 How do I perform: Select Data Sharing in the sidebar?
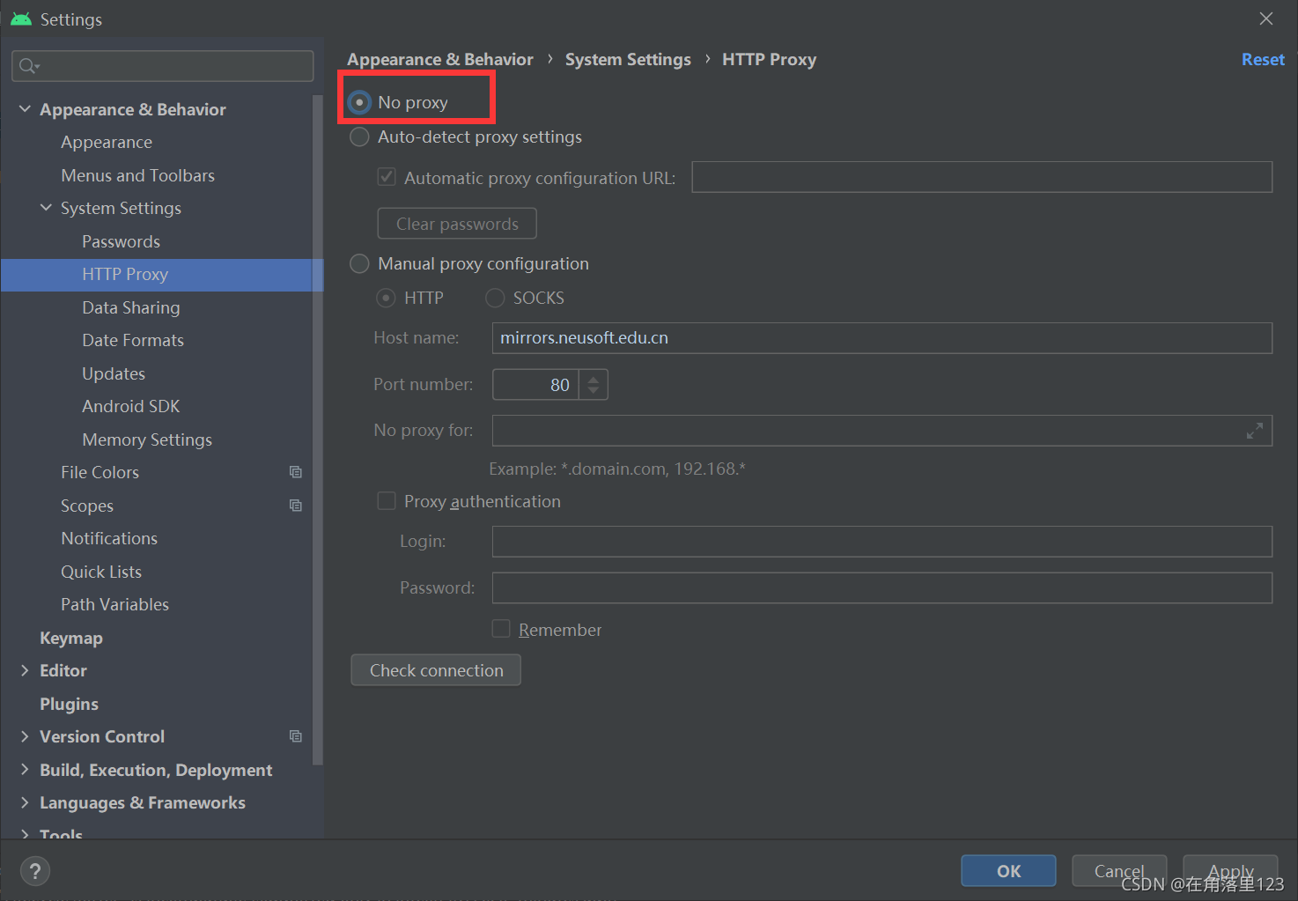click(130, 307)
